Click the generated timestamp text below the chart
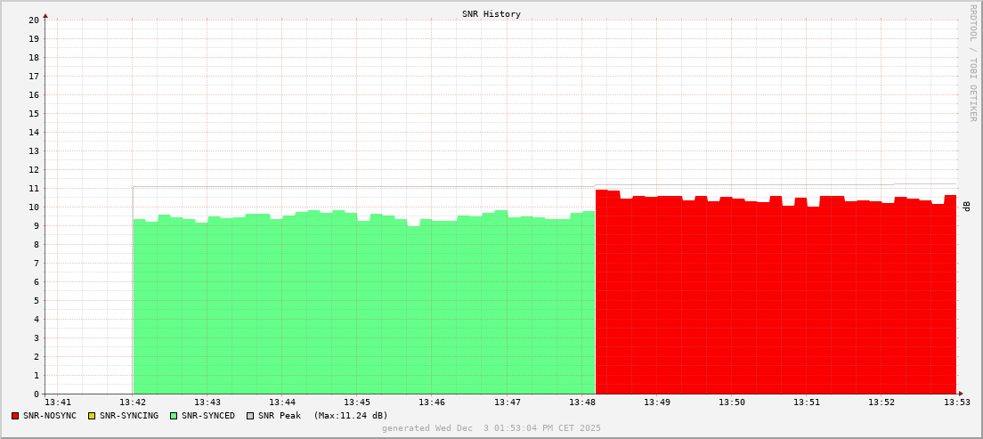983x439 pixels. [491, 428]
